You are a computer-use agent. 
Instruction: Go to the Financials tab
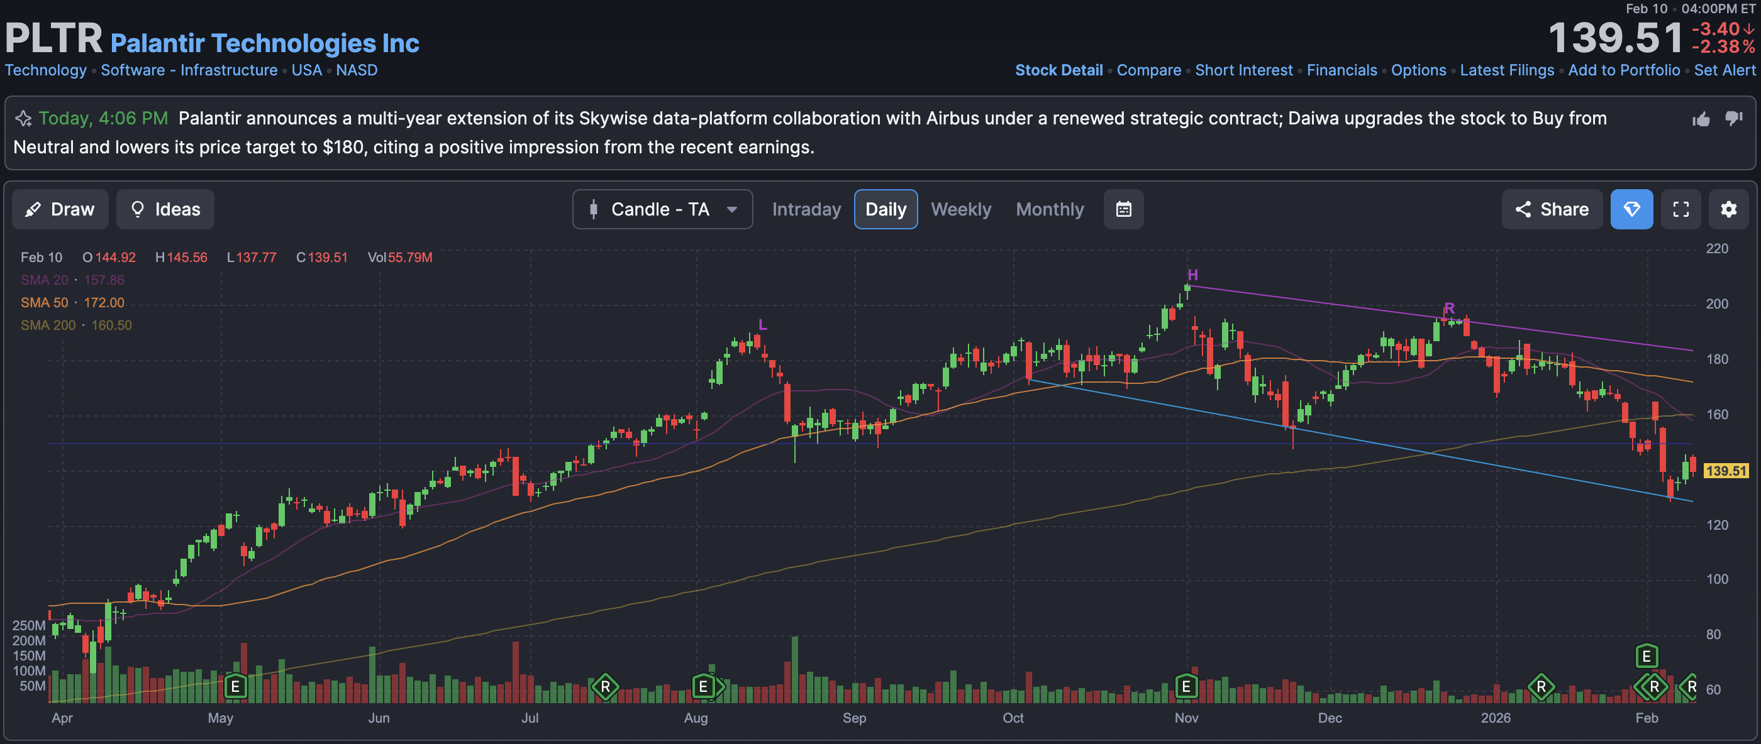pos(1342,70)
